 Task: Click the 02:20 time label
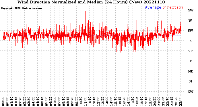click(20, 102)
